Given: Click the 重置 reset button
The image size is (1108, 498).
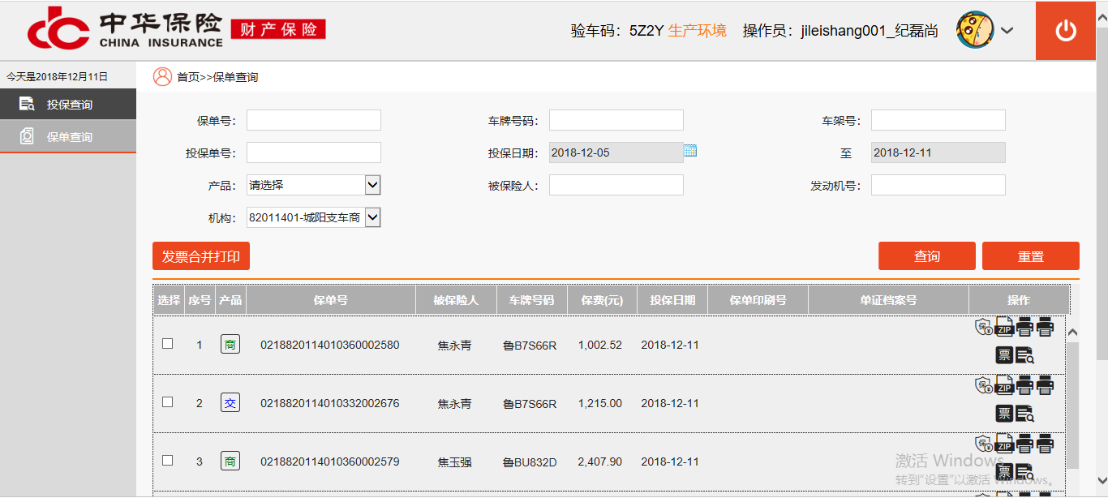Looking at the screenshot, I should click(1031, 255).
